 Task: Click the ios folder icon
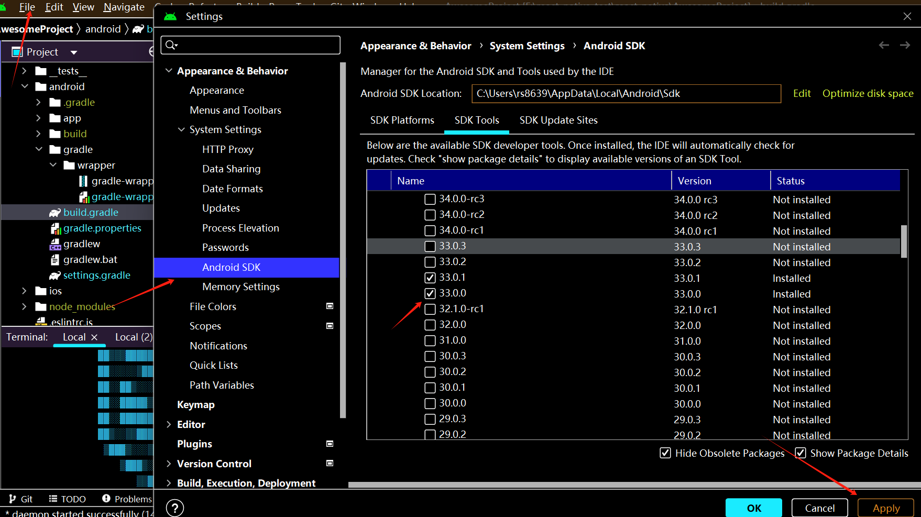41,291
